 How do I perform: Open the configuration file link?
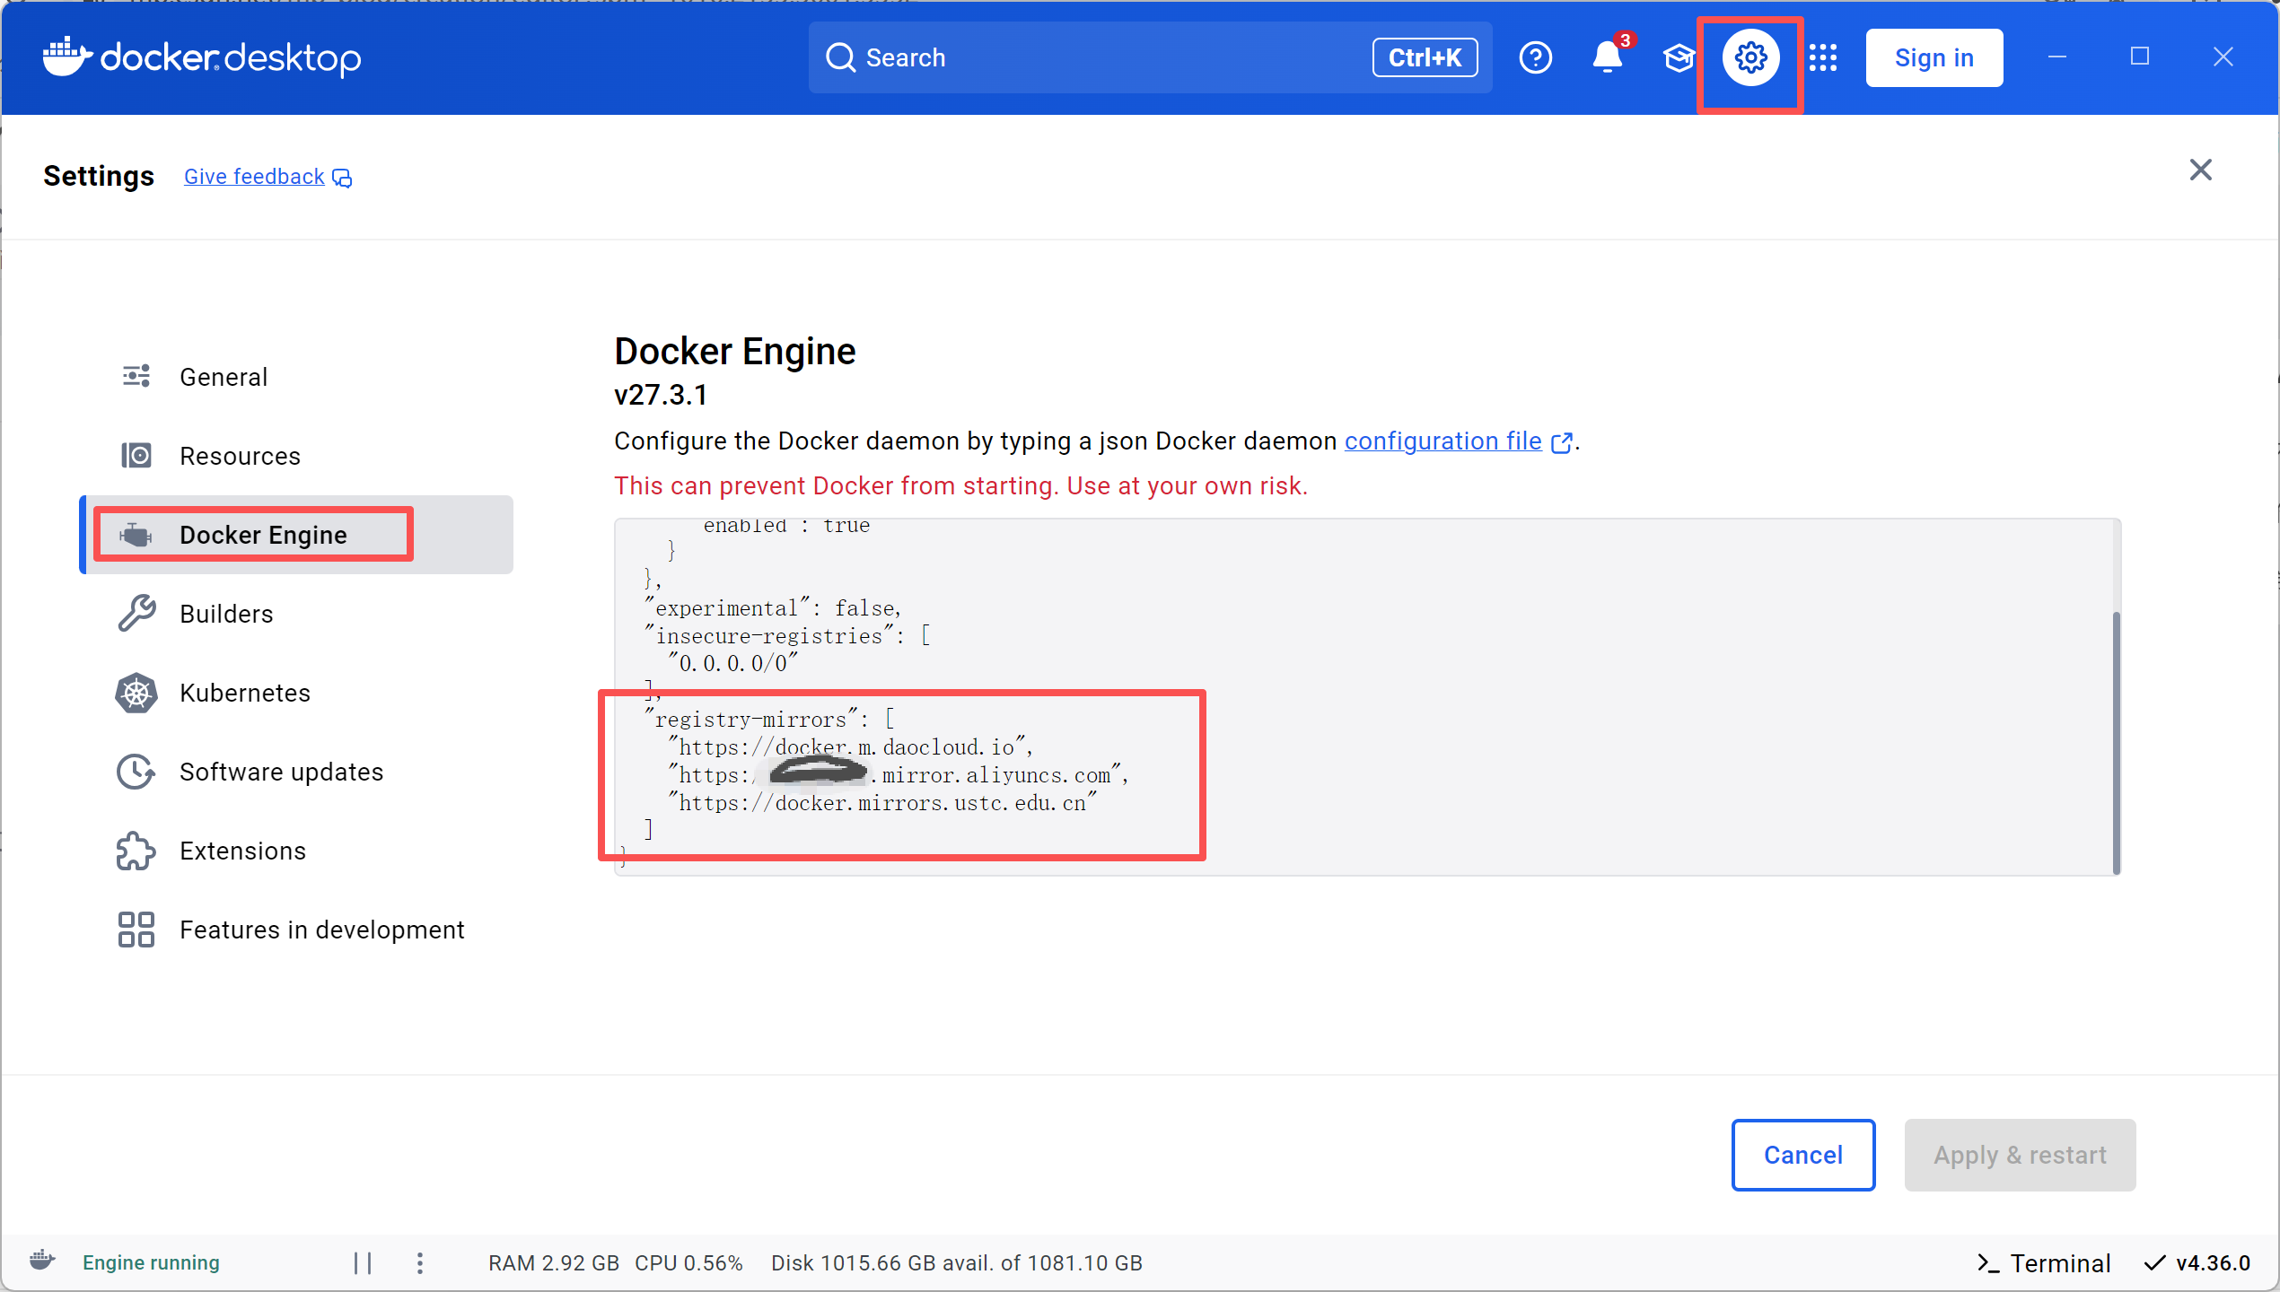tap(1443, 441)
